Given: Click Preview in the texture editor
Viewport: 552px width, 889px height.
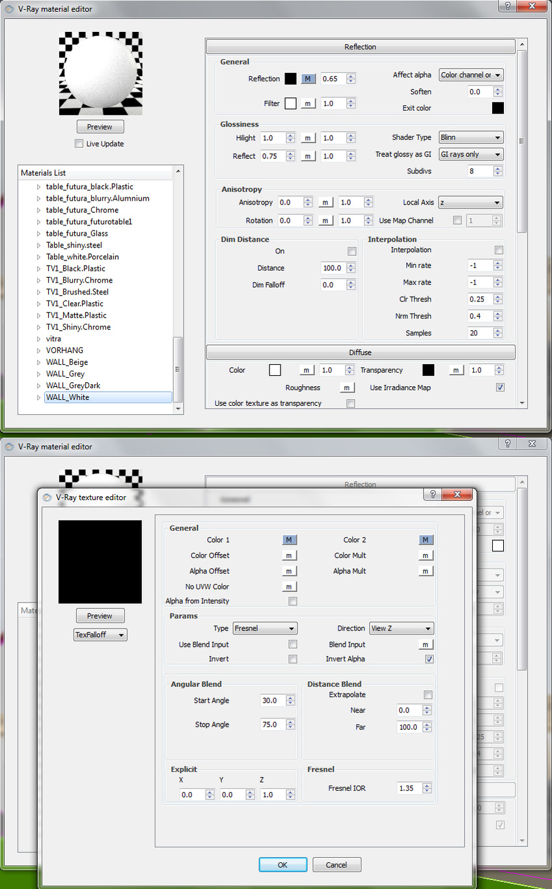Looking at the screenshot, I should 100,616.
